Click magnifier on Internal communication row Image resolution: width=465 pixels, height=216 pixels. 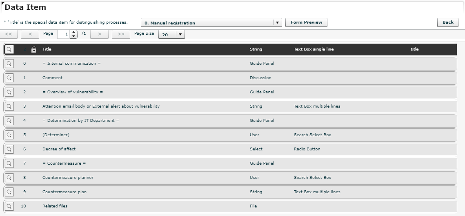(9, 64)
